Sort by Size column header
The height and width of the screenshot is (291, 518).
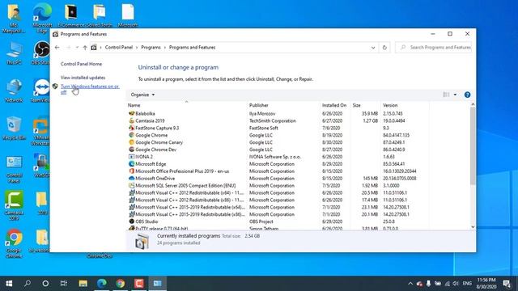(x=356, y=105)
